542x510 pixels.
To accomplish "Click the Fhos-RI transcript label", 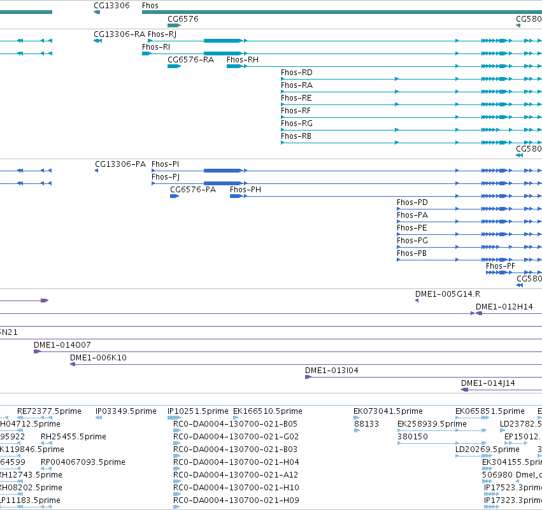I will pyautogui.click(x=156, y=47).
